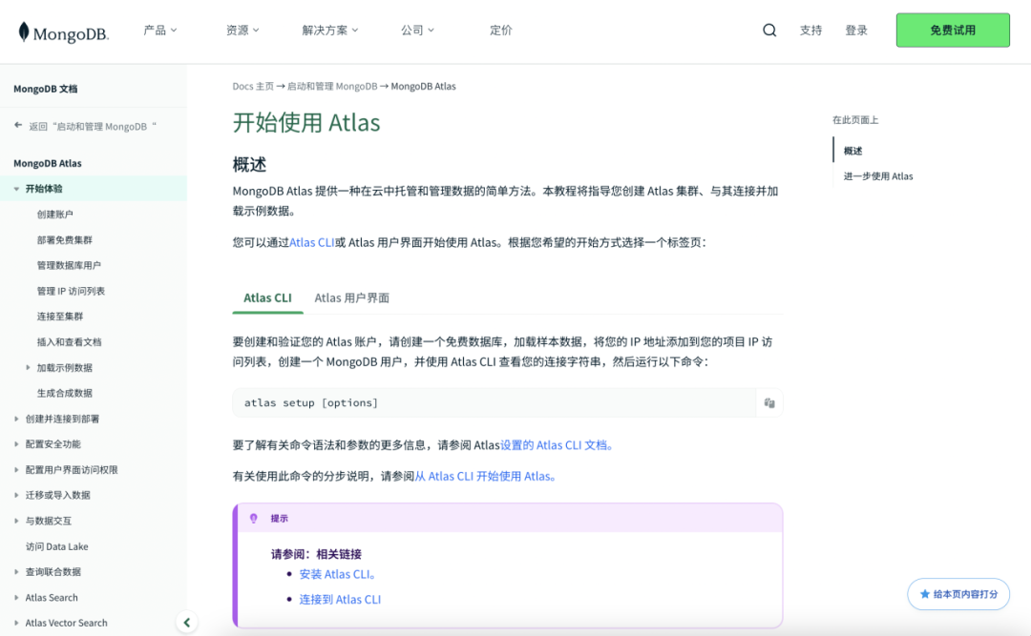Open the Atlas CLI inline link
This screenshot has height=636, width=1031.
coord(311,242)
